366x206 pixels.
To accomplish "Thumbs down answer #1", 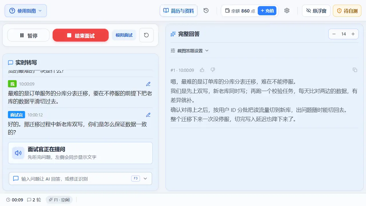I will click(213, 70).
